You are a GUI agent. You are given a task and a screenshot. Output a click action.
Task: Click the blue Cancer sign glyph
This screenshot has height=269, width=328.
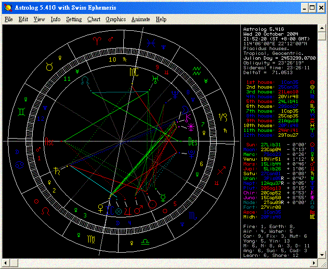(x=19, y=165)
